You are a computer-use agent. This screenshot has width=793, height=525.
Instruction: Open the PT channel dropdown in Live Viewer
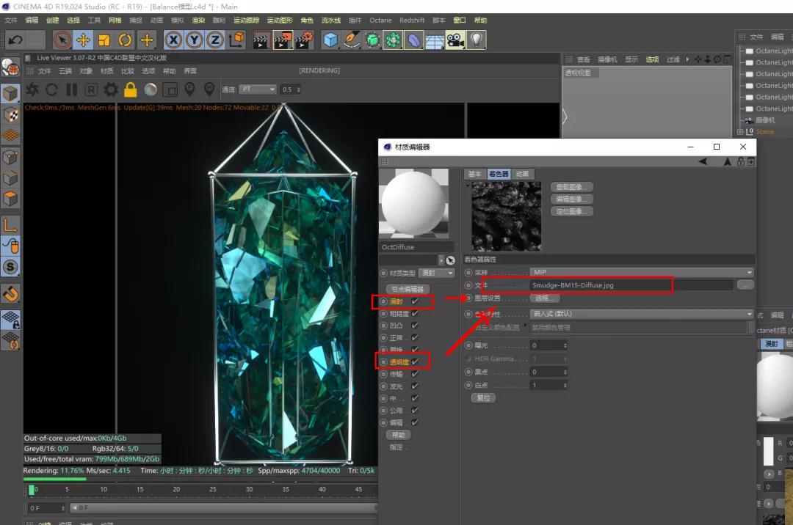point(258,89)
